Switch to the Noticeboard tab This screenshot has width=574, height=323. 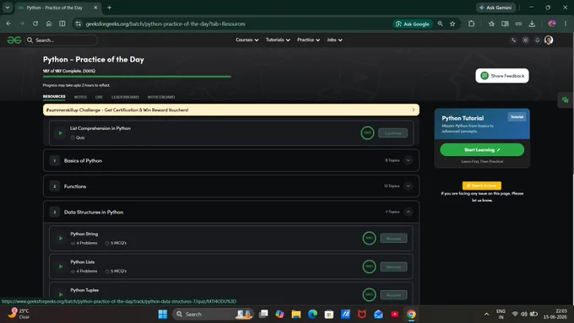[x=161, y=97]
